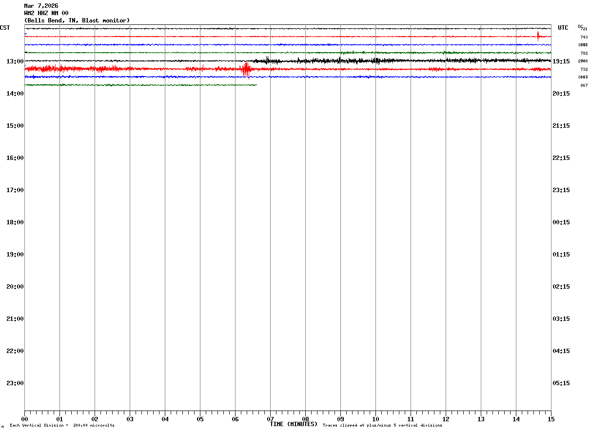
Task: Click the 02:15 UTC time label
Action: tap(561, 287)
